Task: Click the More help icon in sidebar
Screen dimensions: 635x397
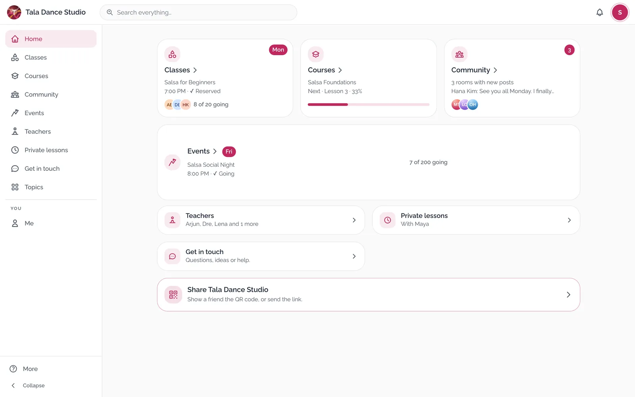Action: point(13,369)
